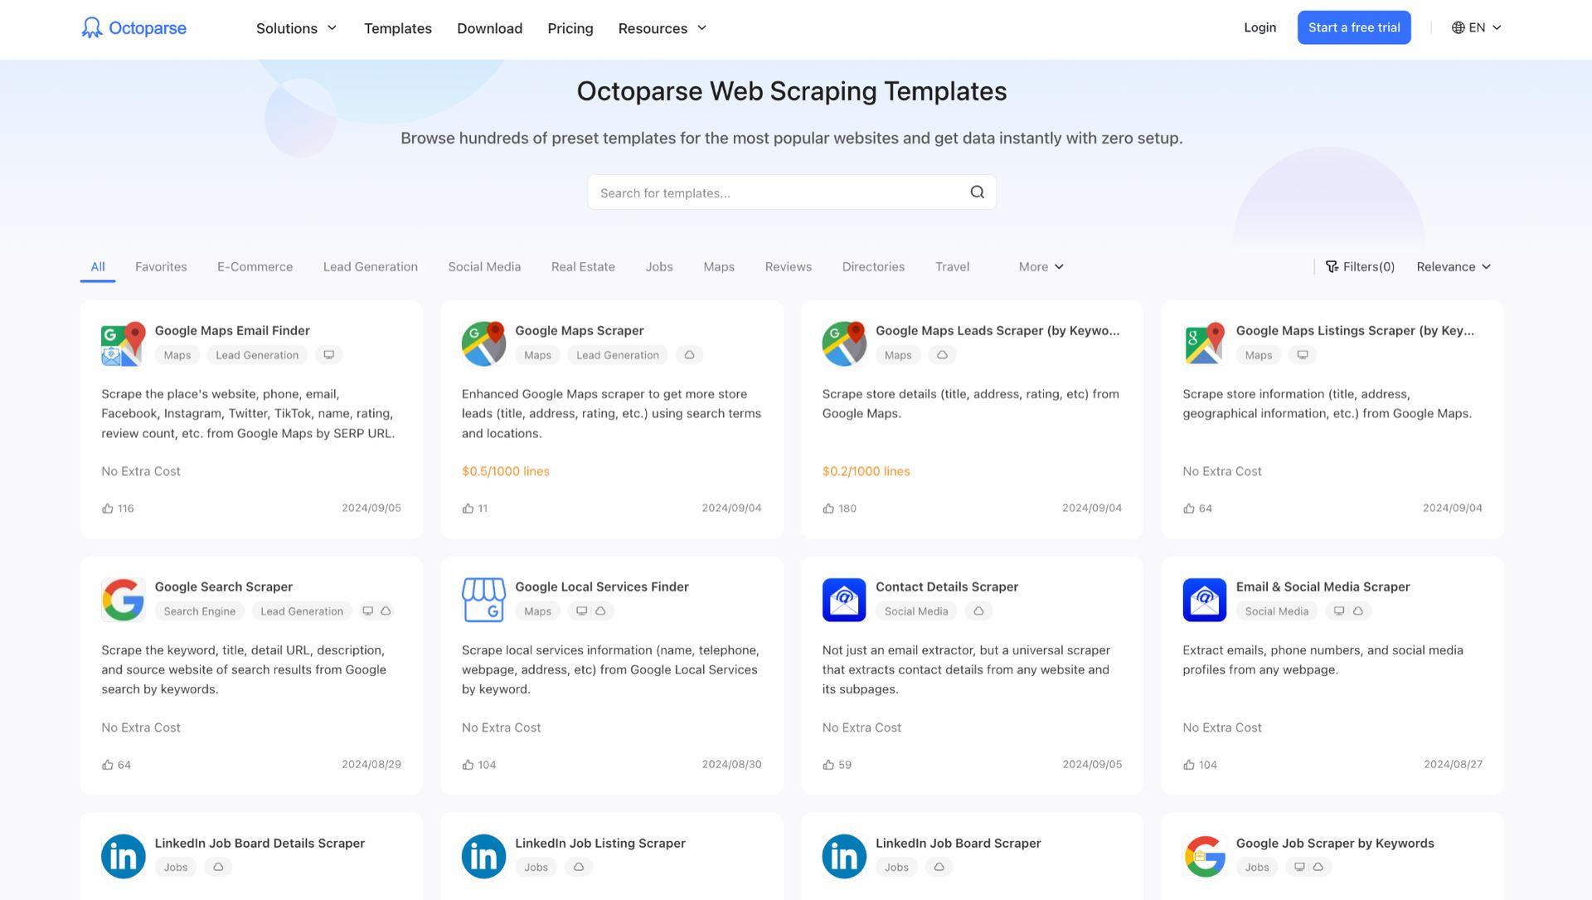Select the Lead Generation tab
Screen dimensions: 1592x900
click(x=370, y=267)
